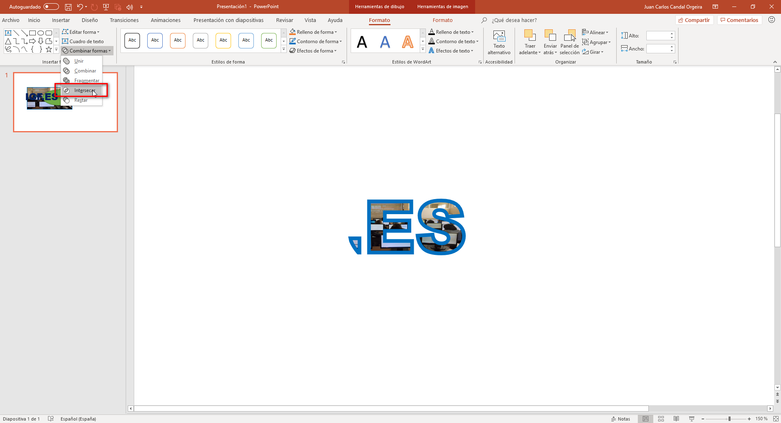Insert a Cuadro de texto

83,41
